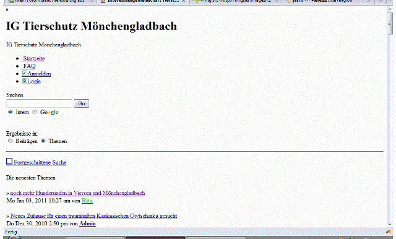Select the Intern search radio button
This screenshot has width=396, height=239.
point(11,111)
